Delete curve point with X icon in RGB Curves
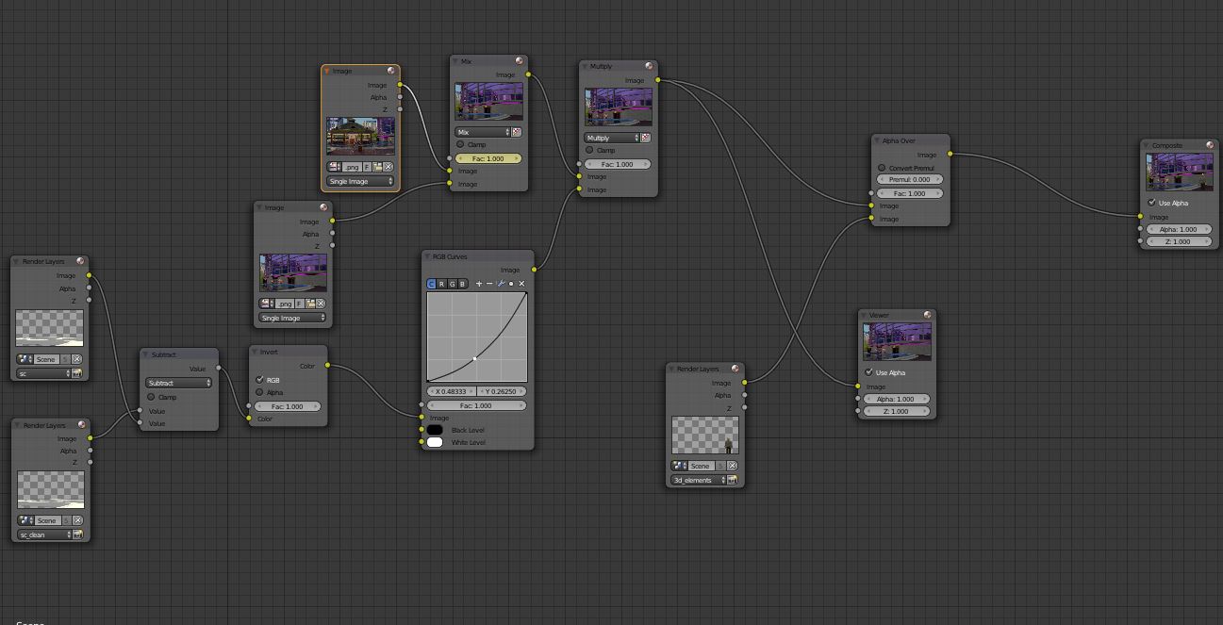1223x625 pixels. click(x=521, y=284)
